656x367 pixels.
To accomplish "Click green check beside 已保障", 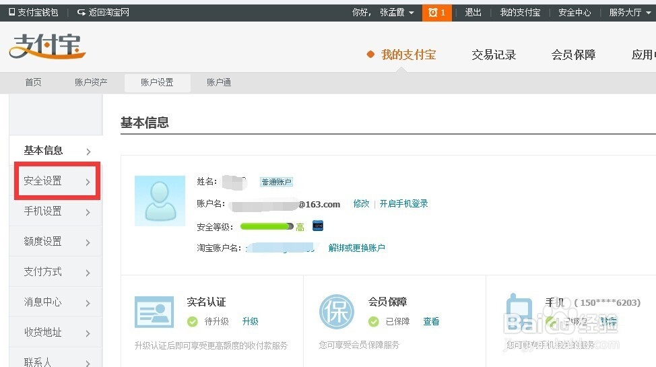I will coord(374,321).
